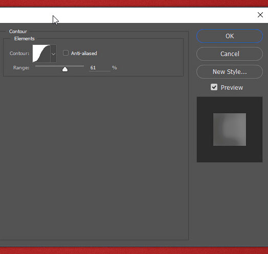Click the Elements group heading
268x254 pixels.
[x=25, y=39]
